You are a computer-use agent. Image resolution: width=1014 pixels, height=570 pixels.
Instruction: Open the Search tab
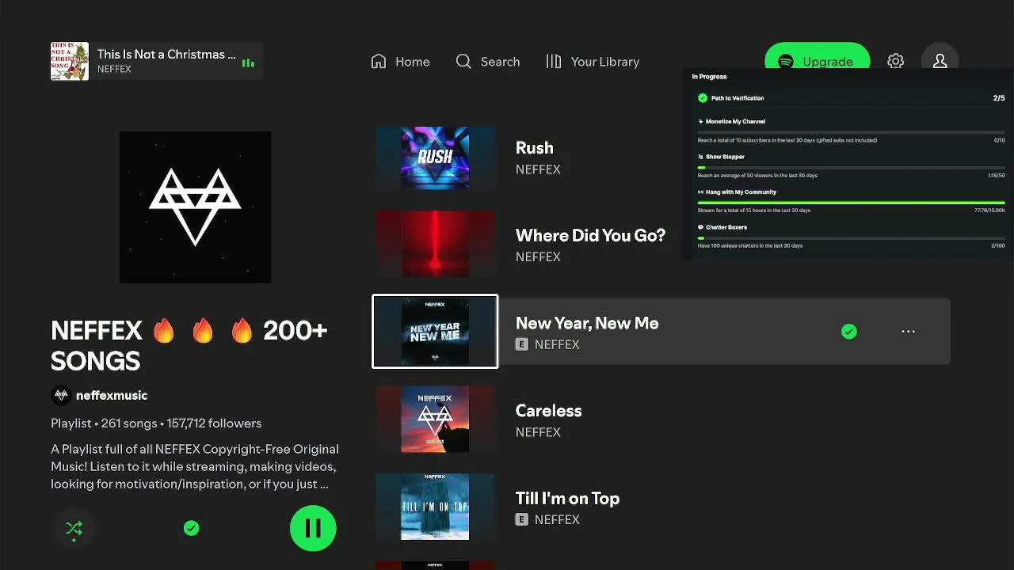click(488, 62)
